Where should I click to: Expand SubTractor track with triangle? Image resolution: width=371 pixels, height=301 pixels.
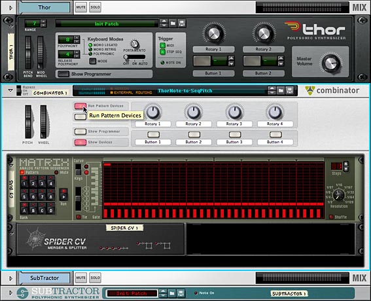tap(10, 279)
